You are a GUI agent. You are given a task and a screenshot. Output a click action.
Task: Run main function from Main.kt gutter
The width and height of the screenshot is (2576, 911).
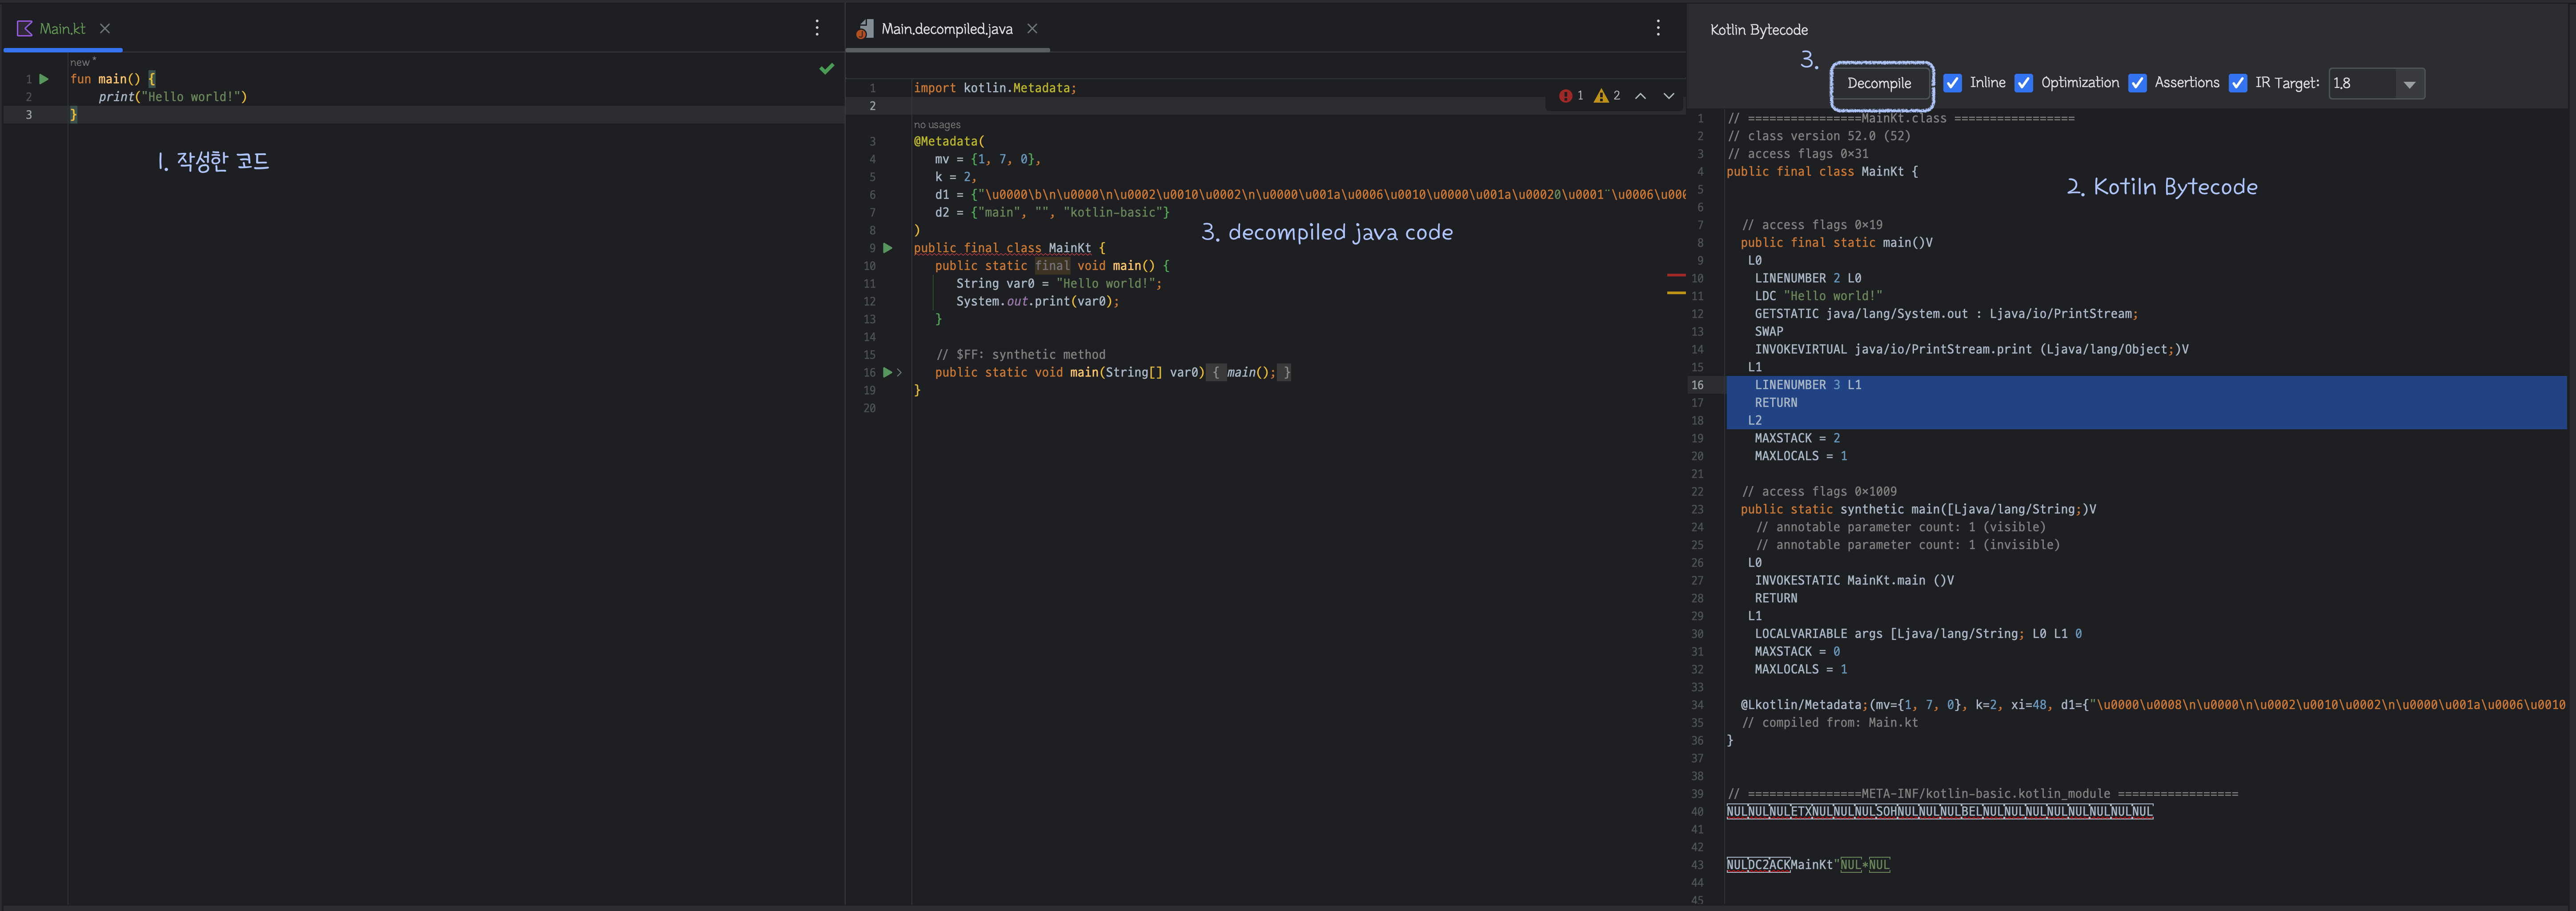tap(44, 79)
